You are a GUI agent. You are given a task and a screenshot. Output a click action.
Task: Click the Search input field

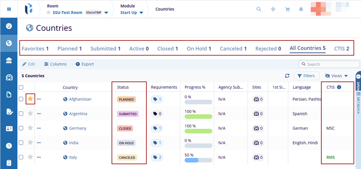click(329, 64)
